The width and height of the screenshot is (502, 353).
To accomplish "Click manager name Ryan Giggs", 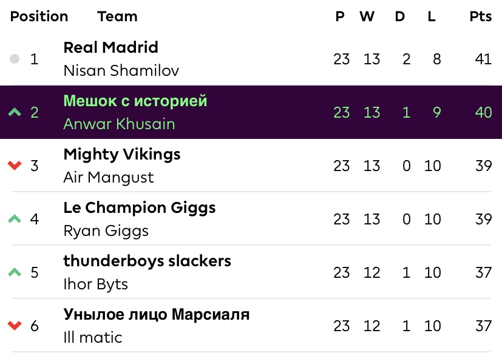I will click(x=106, y=231).
